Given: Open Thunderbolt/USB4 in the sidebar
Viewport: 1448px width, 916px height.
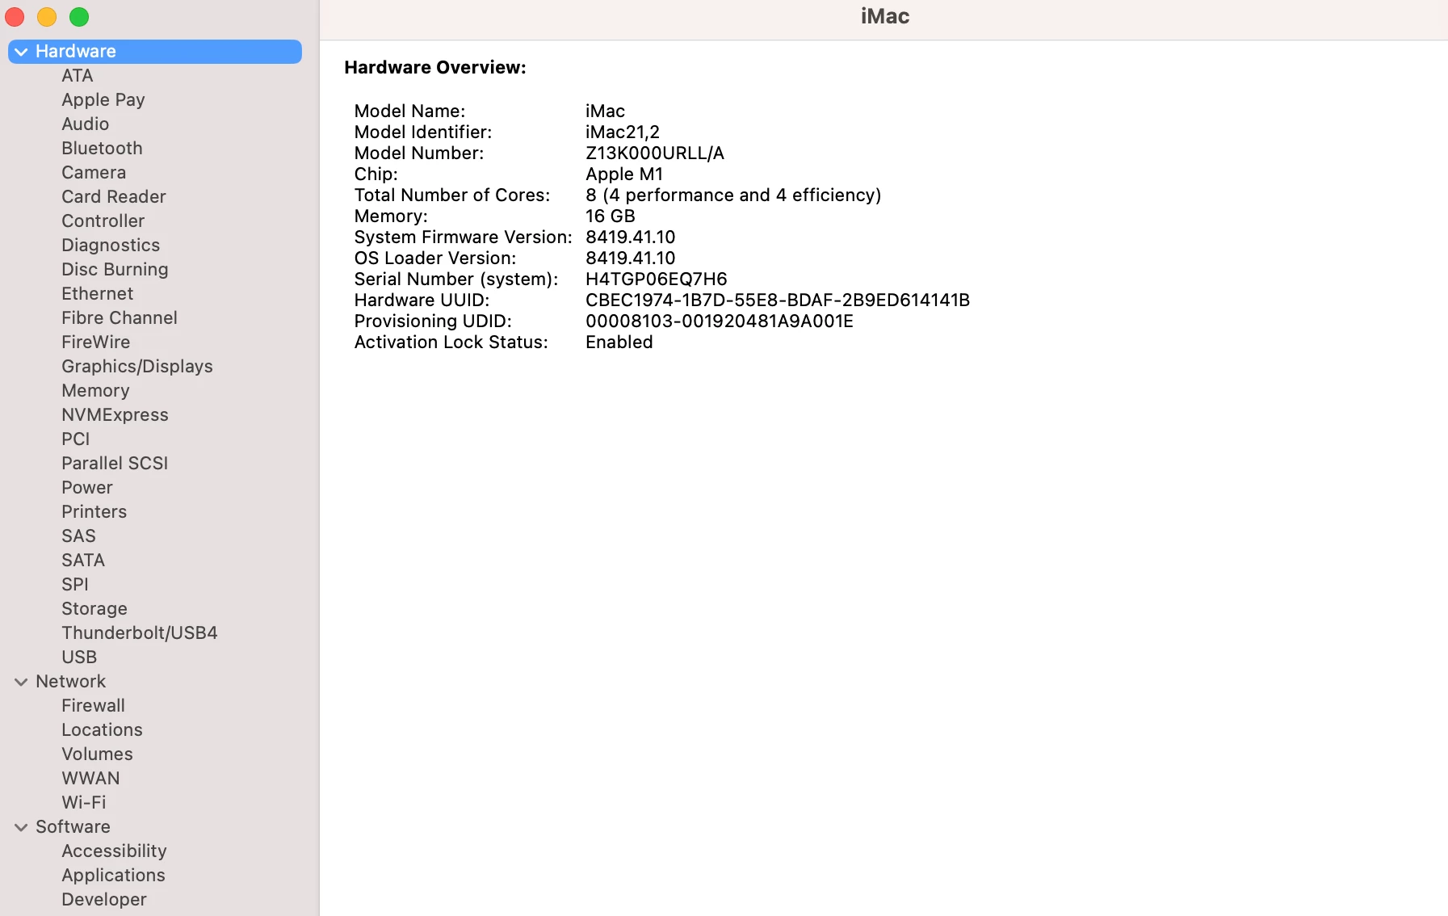Looking at the screenshot, I should point(140,633).
